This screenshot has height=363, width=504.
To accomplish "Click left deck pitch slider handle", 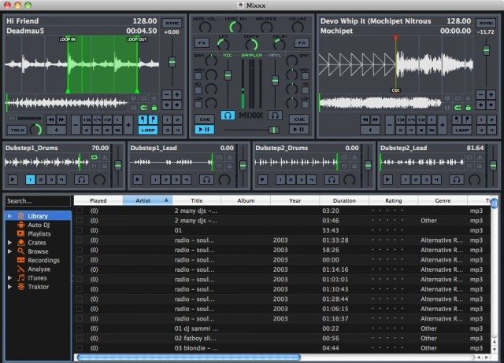I will [x=172, y=61].
